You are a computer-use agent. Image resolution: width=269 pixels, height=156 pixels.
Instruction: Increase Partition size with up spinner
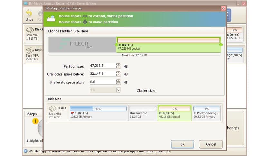(118, 64)
